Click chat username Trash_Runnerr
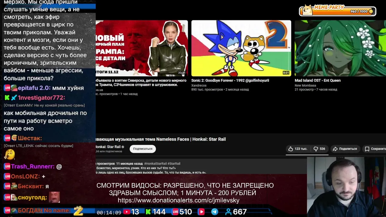The width and height of the screenshot is (386, 217). pos(33,166)
